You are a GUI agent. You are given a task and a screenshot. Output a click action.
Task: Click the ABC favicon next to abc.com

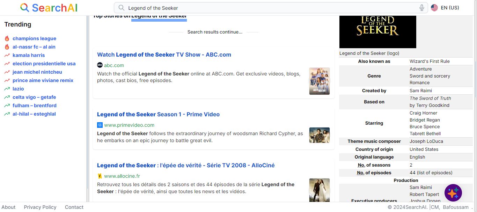(x=100, y=65)
